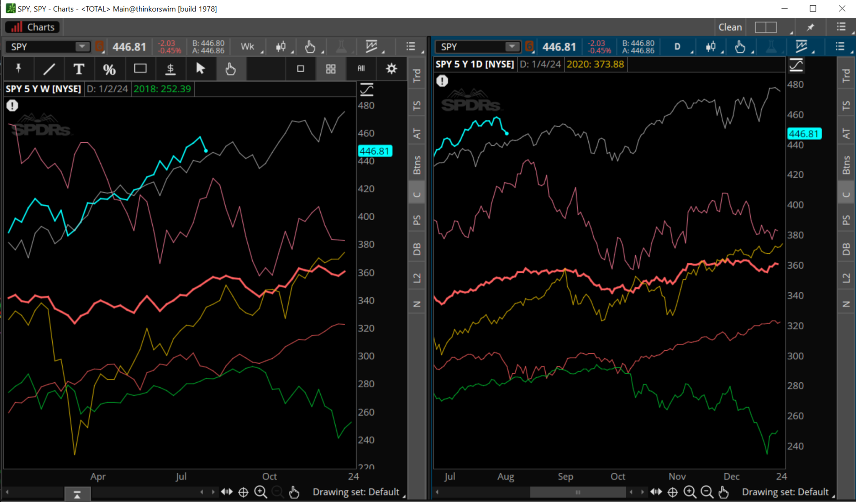This screenshot has width=856, height=502.
Task: Click the crosshair icon below daily chart
Action: pyautogui.click(x=673, y=492)
